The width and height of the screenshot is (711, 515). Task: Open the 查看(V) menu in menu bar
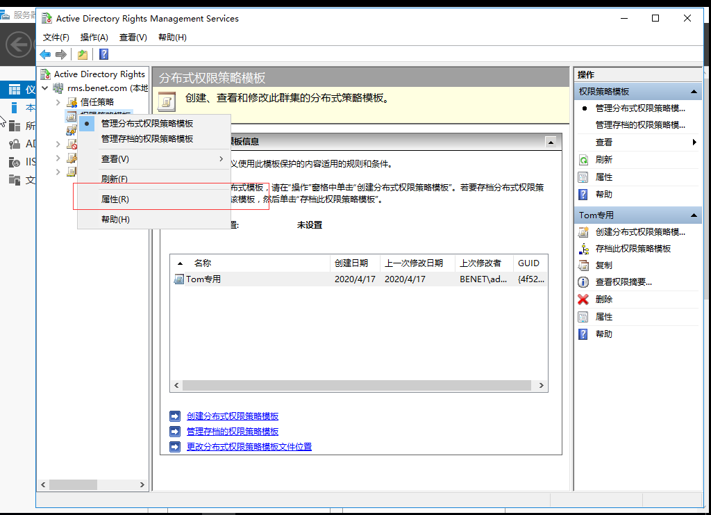[133, 38]
